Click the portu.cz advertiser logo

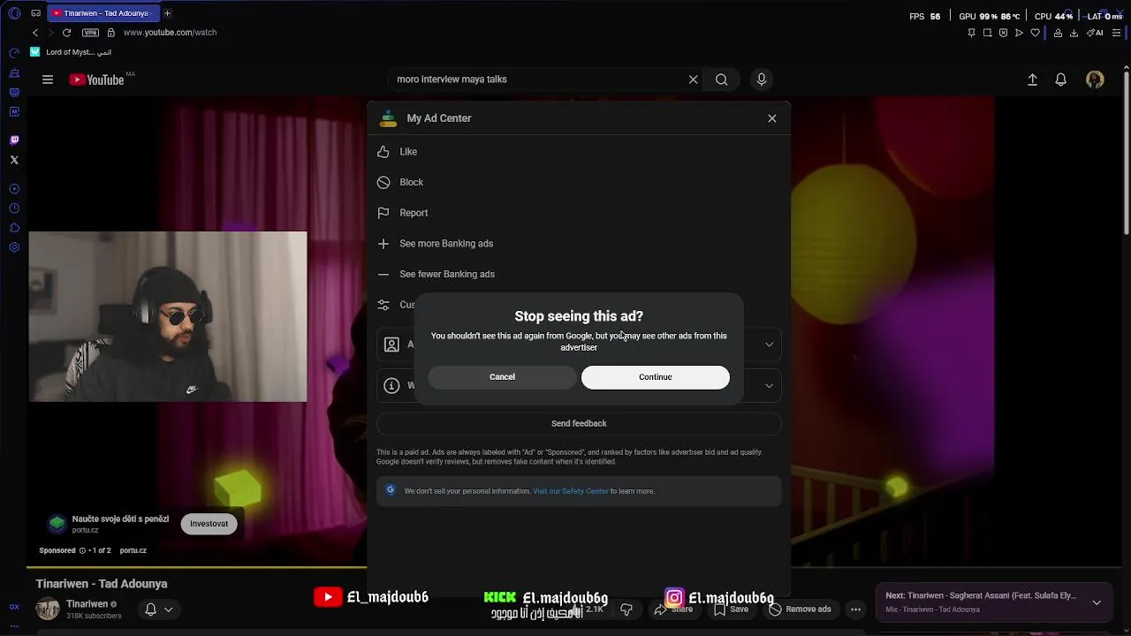(57, 524)
